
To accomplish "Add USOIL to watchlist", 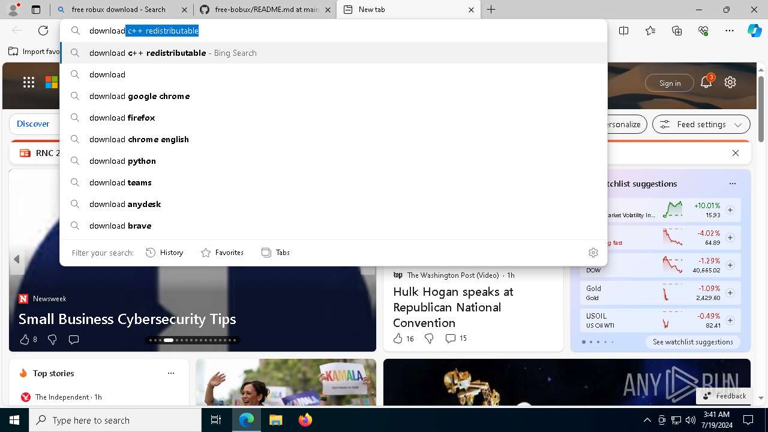I will click(x=730, y=320).
